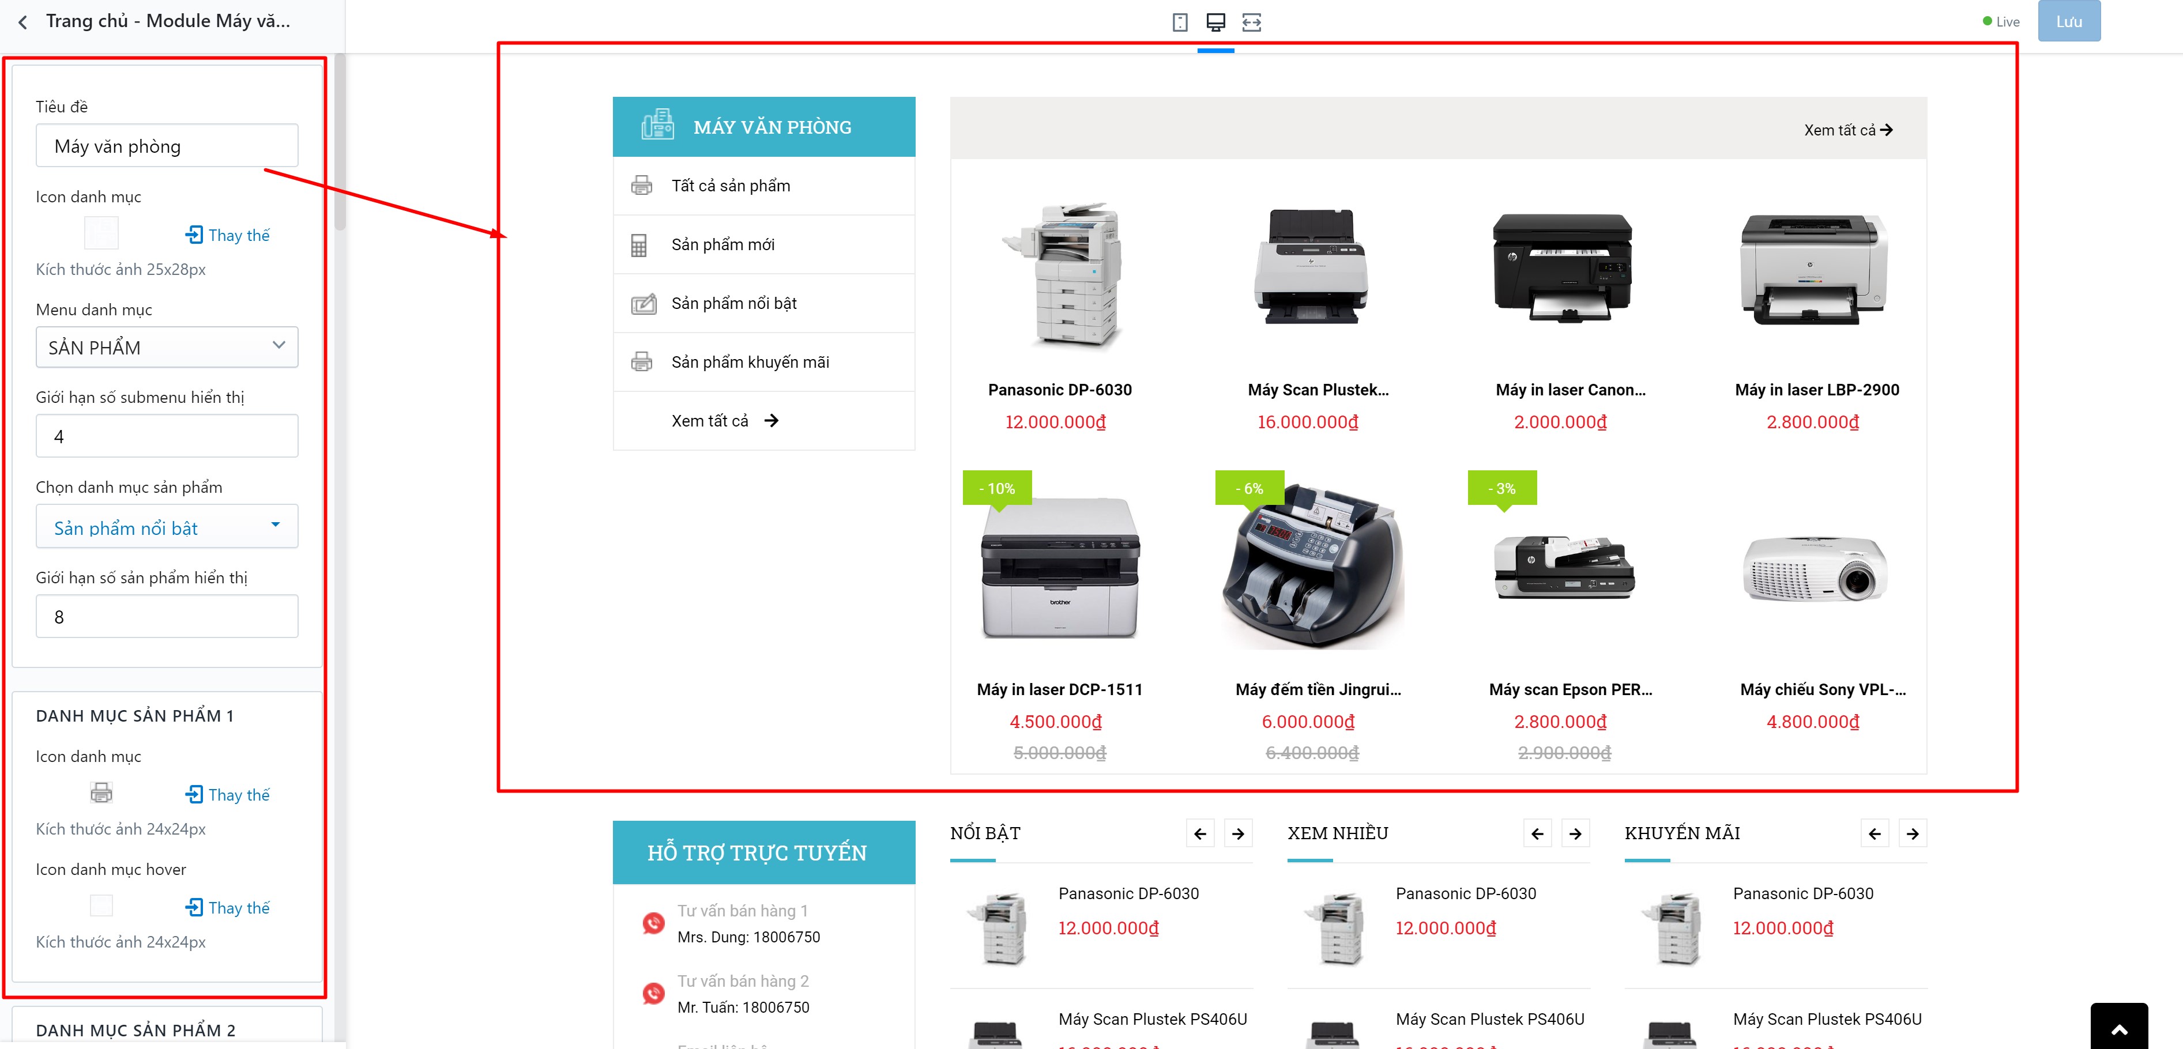Click the Tiêu đề text field
Image resolution: width=2183 pixels, height=1049 pixels.
(167, 146)
